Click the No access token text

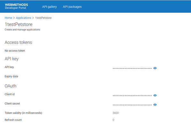[15, 51]
